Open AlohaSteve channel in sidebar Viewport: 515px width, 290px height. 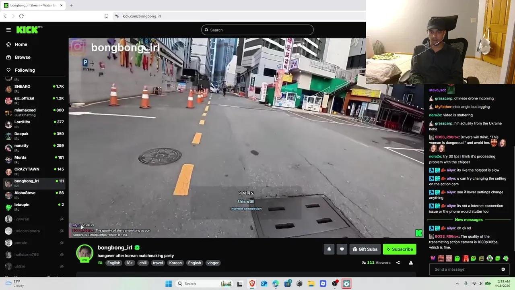coord(34,195)
